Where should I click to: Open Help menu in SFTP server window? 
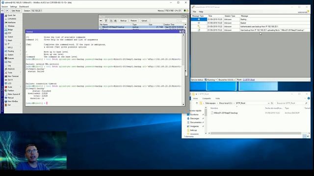tap(201, 12)
